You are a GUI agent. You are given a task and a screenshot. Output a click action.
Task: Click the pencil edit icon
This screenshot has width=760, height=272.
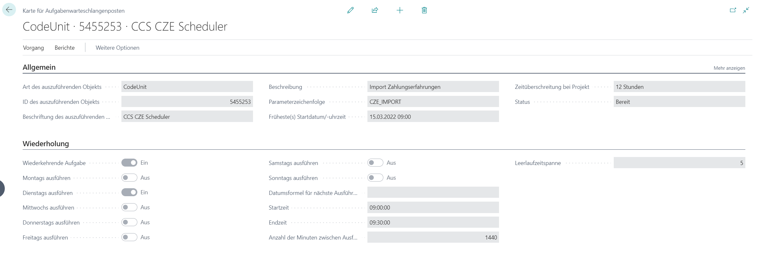click(x=350, y=10)
